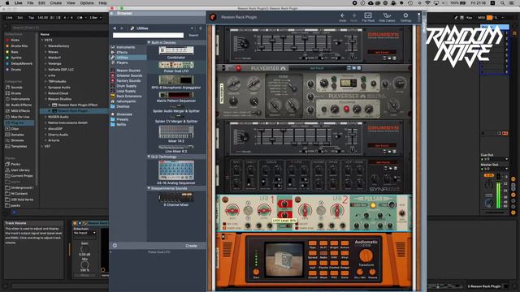This screenshot has width=520, height=292.
Task: Open Desktop folder in Reason browser
Action: pyautogui.click(x=123, y=106)
